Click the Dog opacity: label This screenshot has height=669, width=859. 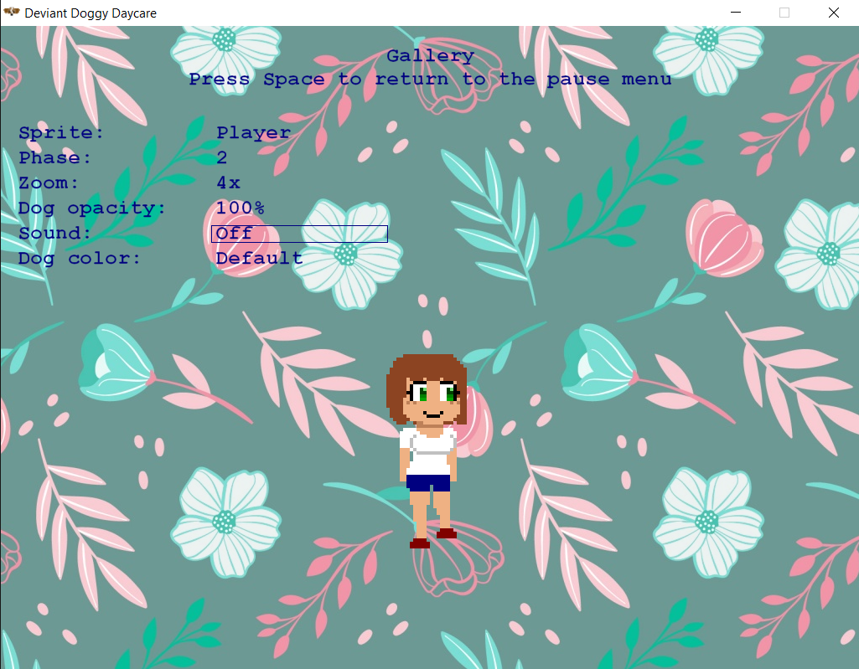click(x=91, y=208)
